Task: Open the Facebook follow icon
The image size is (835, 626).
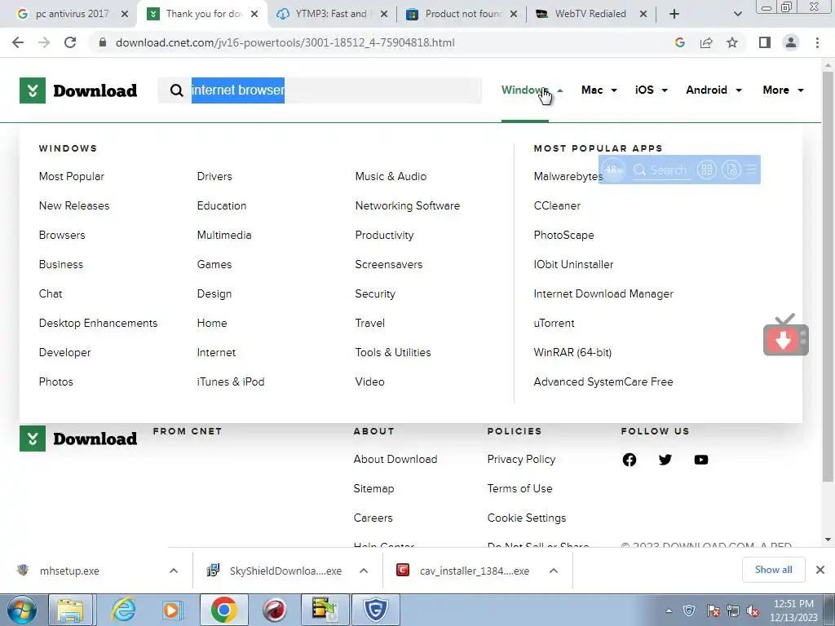Action: point(629,460)
